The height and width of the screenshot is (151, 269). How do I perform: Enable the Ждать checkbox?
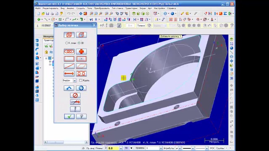point(81,80)
